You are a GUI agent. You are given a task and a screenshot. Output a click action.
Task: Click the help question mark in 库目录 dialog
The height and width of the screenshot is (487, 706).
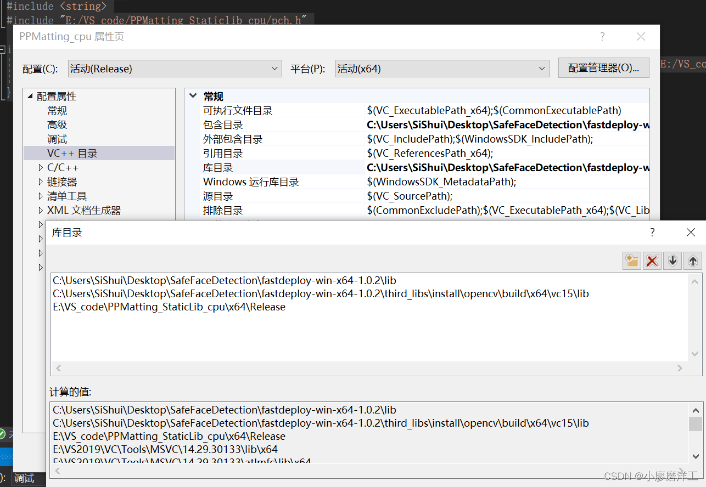click(x=652, y=233)
